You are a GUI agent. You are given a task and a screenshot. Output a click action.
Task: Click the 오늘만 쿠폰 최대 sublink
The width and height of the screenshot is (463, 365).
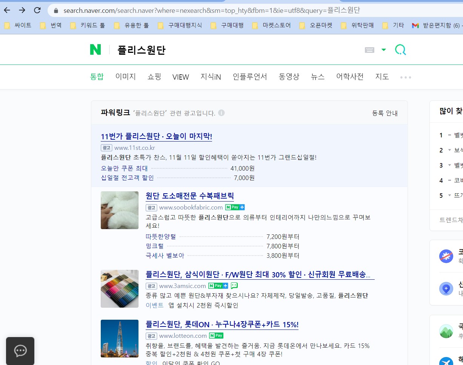click(125, 168)
